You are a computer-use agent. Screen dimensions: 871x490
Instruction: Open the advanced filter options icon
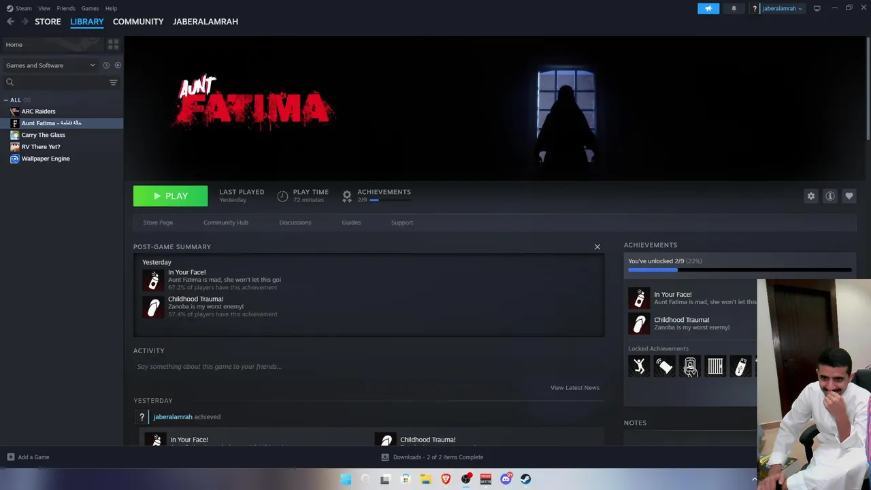point(114,82)
